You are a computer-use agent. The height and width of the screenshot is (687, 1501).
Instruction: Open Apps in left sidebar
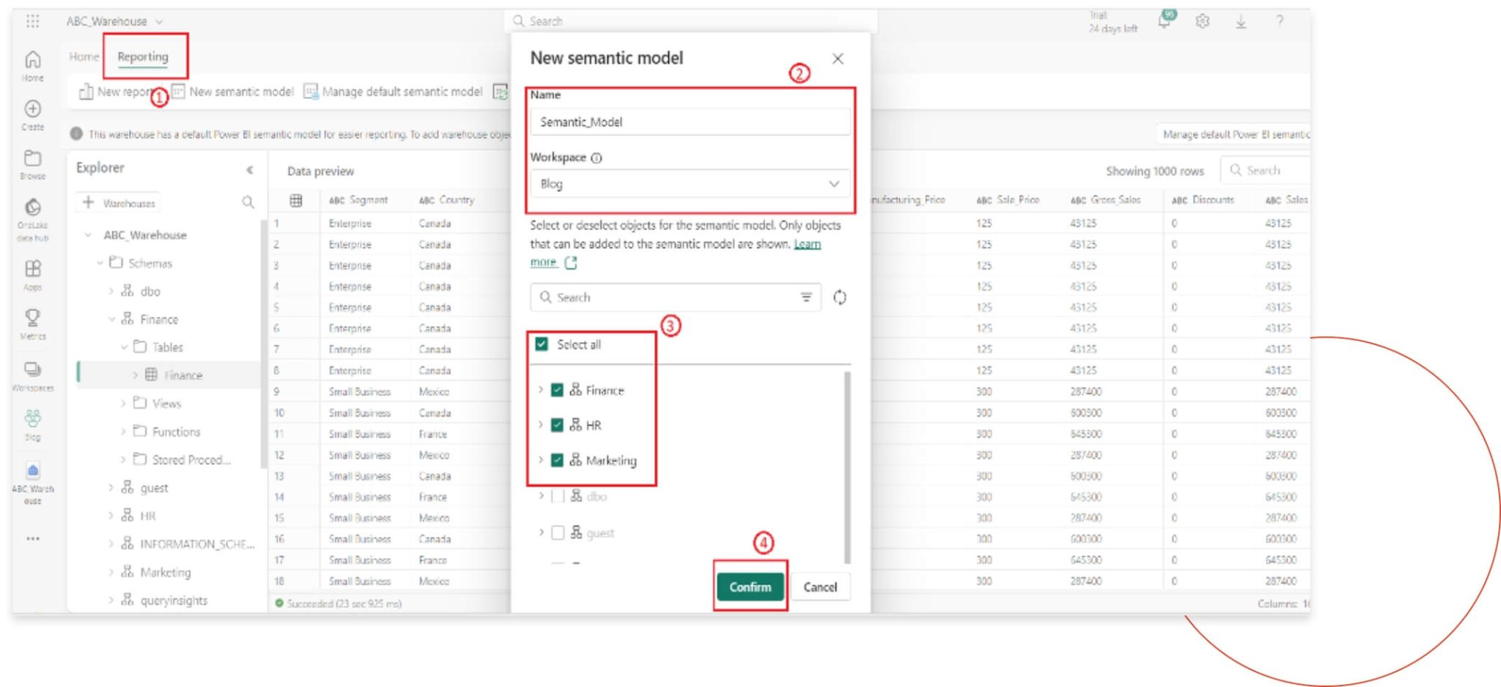[x=33, y=275]
